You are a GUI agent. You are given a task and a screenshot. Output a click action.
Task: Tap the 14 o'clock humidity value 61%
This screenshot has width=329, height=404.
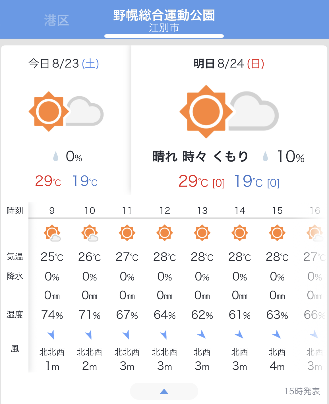(240, 315)
